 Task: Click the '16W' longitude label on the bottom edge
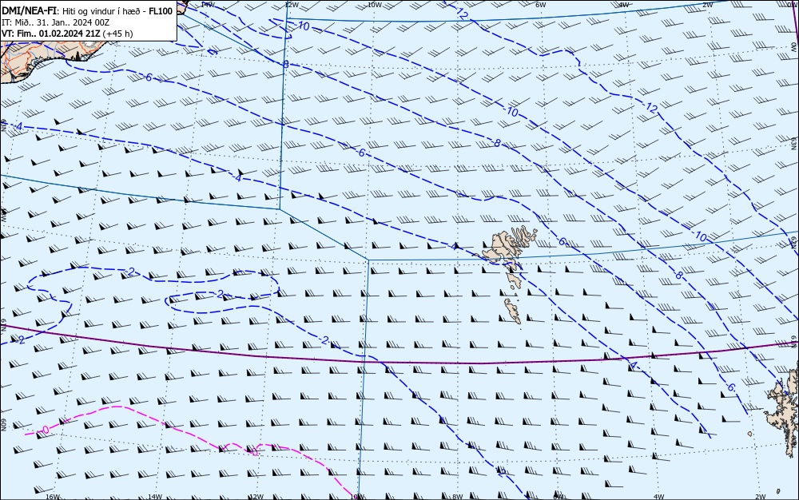tap(53, 497)
